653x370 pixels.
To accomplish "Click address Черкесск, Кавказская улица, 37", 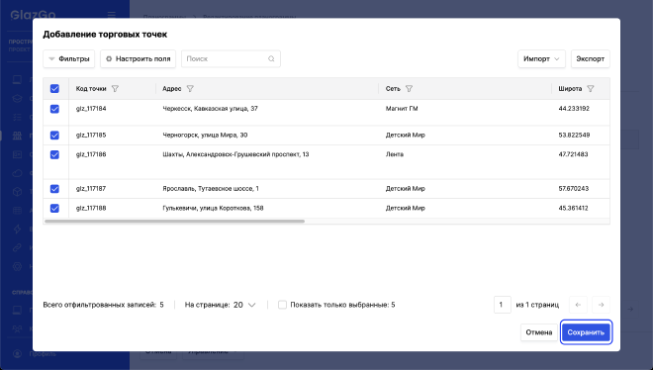I will (x=211, y=109).
